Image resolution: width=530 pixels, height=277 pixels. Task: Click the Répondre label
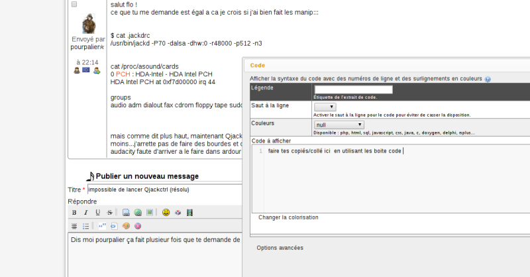(x=82, y=201)
